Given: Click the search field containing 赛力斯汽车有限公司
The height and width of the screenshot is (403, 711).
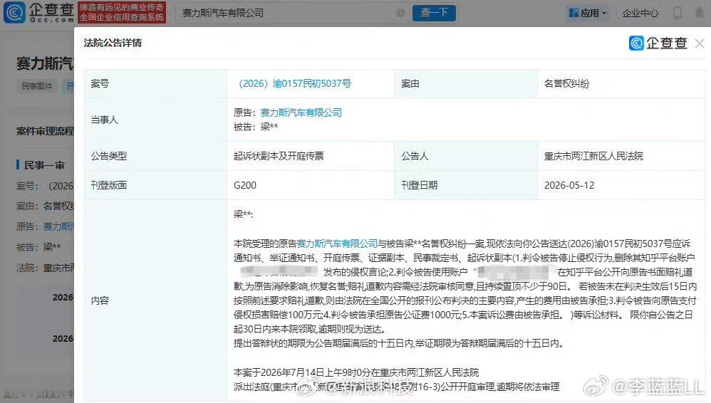Looking at the screenshot, I should click(x=291, y=13).
